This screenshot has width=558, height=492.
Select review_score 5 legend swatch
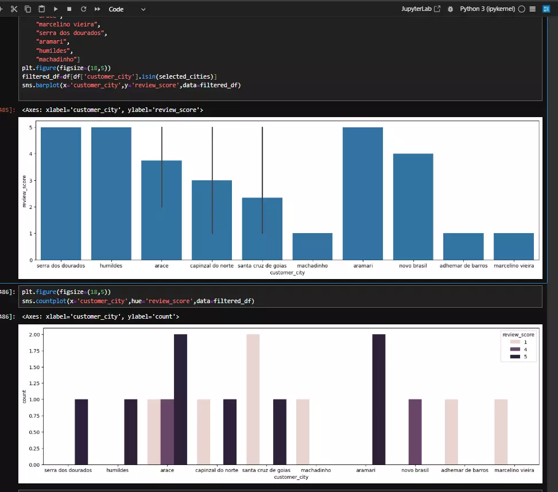(x=515, y=357)
